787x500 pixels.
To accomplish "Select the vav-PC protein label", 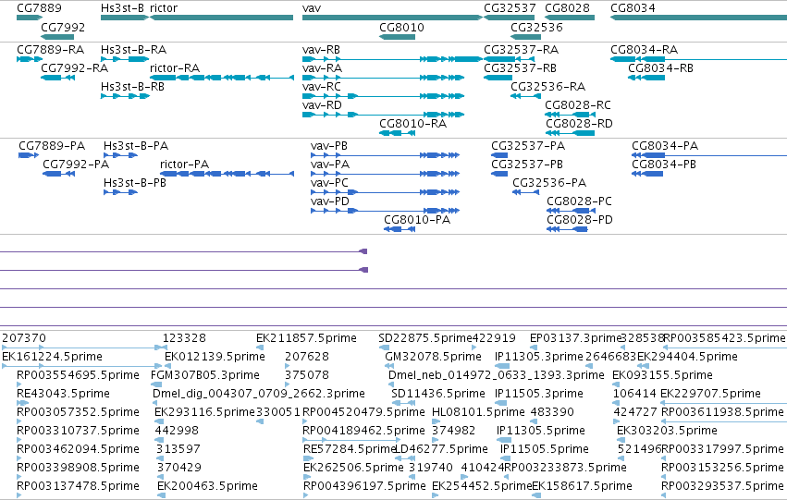I will tap(329, 183).
